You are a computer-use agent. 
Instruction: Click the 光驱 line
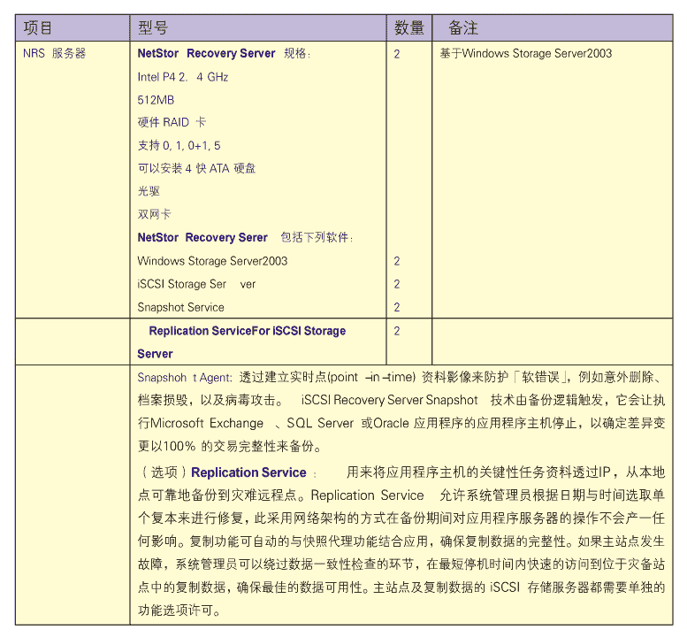tap(149, 191)
